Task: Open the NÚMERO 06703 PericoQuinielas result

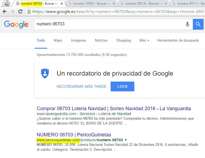Action: 74,135
